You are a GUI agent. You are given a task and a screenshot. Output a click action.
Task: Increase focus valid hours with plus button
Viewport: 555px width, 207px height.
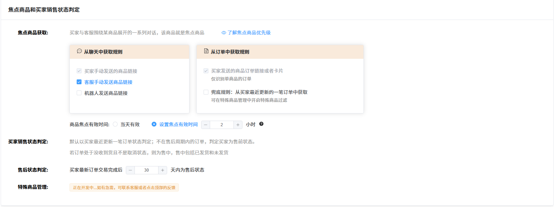pyautogui.click(x=238, y=125)
